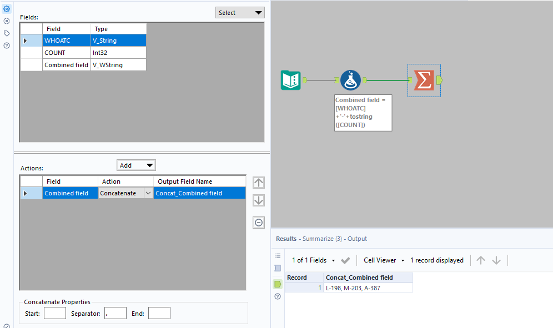553x328 pixels.
Task: Select the Input Data tool on the canvas
Action: click(291, 80)
